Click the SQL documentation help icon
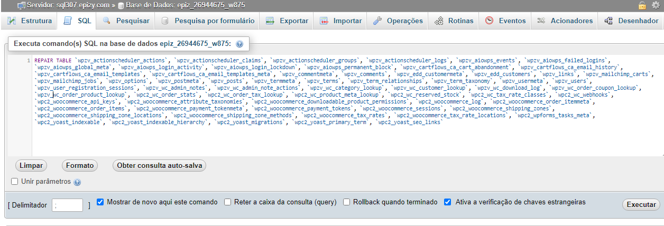The width and height of the screenshot is (664, 226). click(239, 44)
